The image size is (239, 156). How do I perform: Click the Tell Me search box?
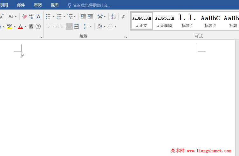click(x=89, y=5)
